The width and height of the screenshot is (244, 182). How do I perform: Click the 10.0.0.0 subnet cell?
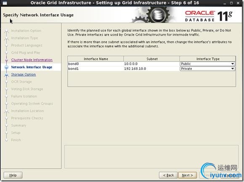[152, 64]
